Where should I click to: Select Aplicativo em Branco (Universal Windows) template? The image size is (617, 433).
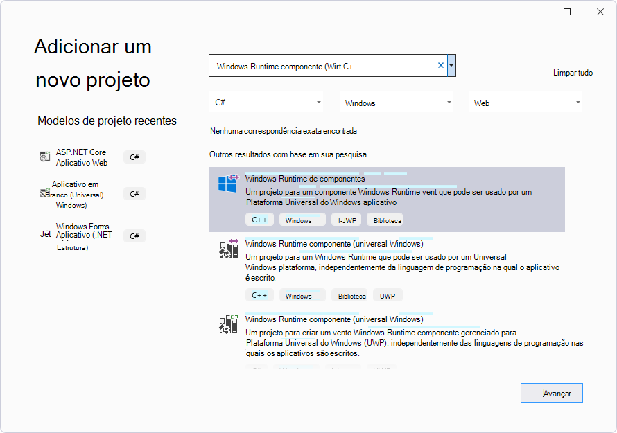[93, 194]
